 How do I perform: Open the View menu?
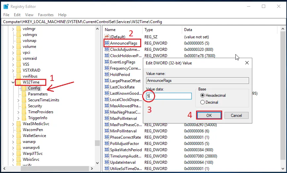point(29,15)
